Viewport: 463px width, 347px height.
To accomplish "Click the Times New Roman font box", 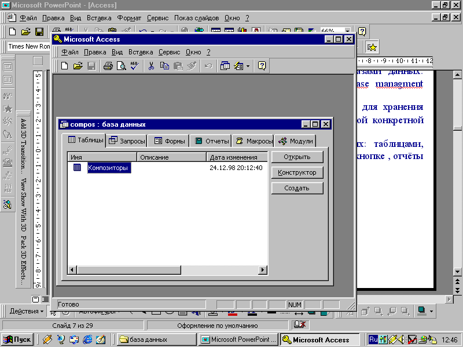I will tap(29, 46).
